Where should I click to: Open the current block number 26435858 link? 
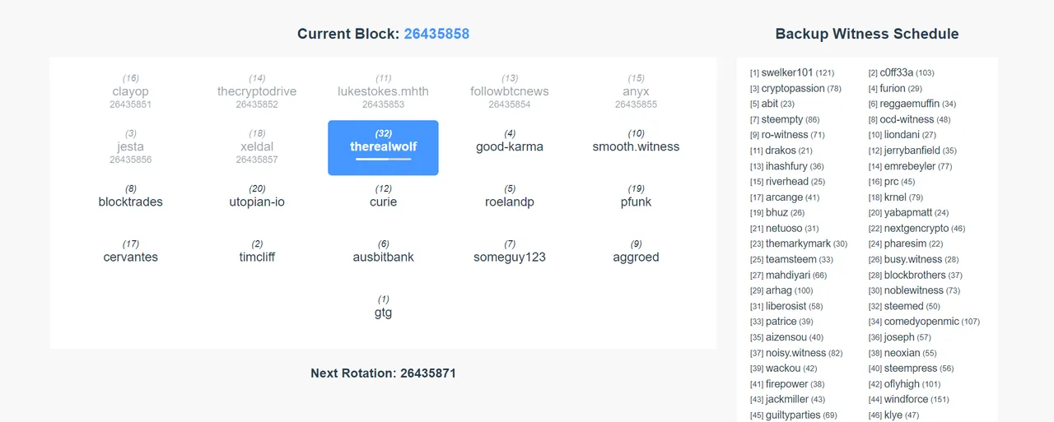(436, 34)
